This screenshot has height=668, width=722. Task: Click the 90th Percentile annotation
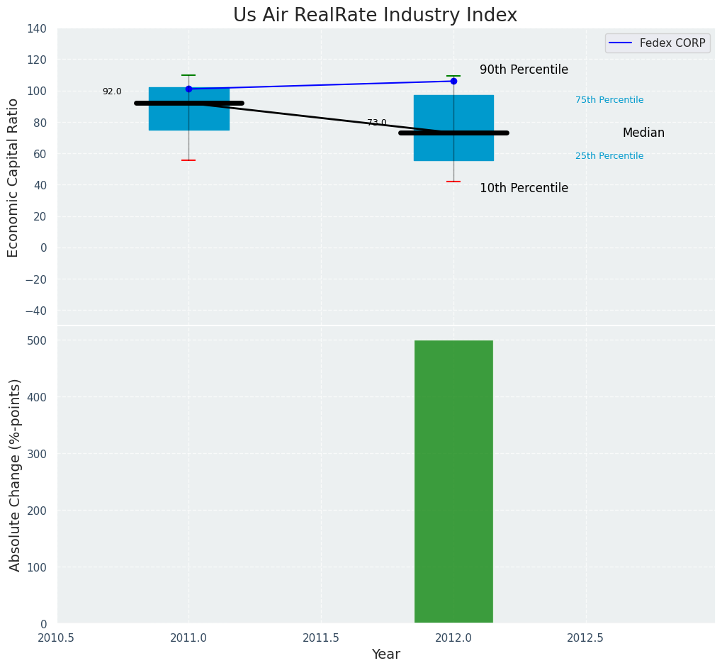524,69
